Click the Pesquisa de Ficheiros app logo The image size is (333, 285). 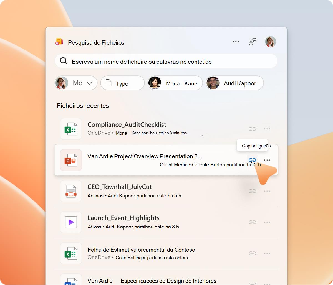click(x=59, y=42)
